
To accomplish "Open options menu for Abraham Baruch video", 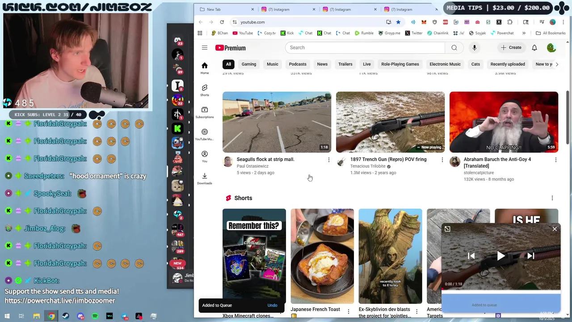I will pos(556,160).
